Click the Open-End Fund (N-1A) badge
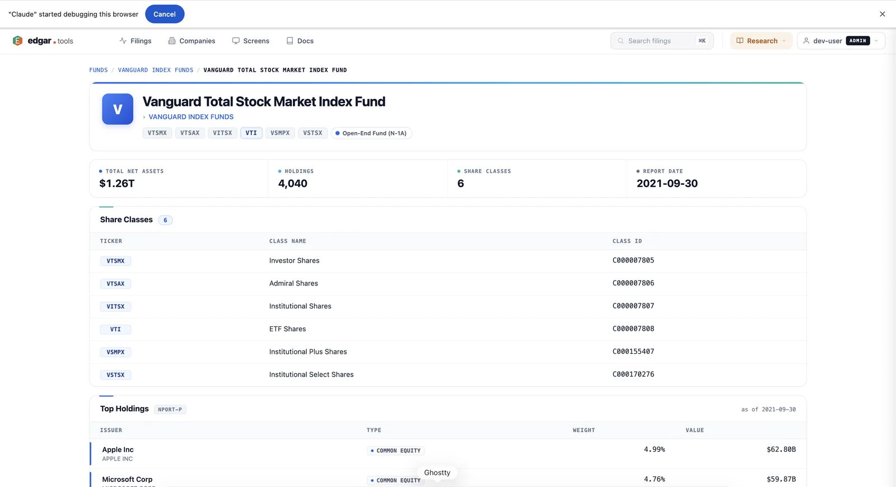 click(372, 133)
